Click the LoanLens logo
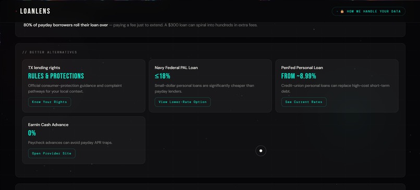The width and height of the screenshot is (420, 190). (35, 11)
